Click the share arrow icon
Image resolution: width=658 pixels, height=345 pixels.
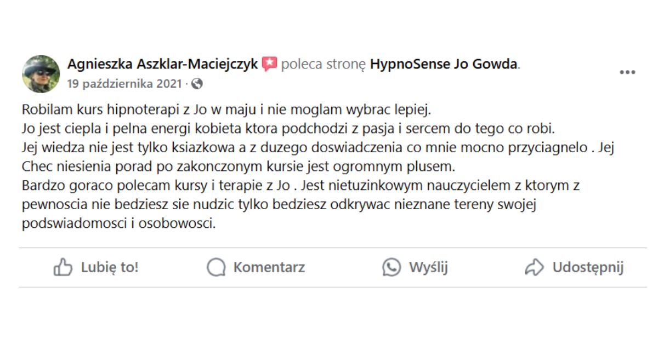coord(534,268)
